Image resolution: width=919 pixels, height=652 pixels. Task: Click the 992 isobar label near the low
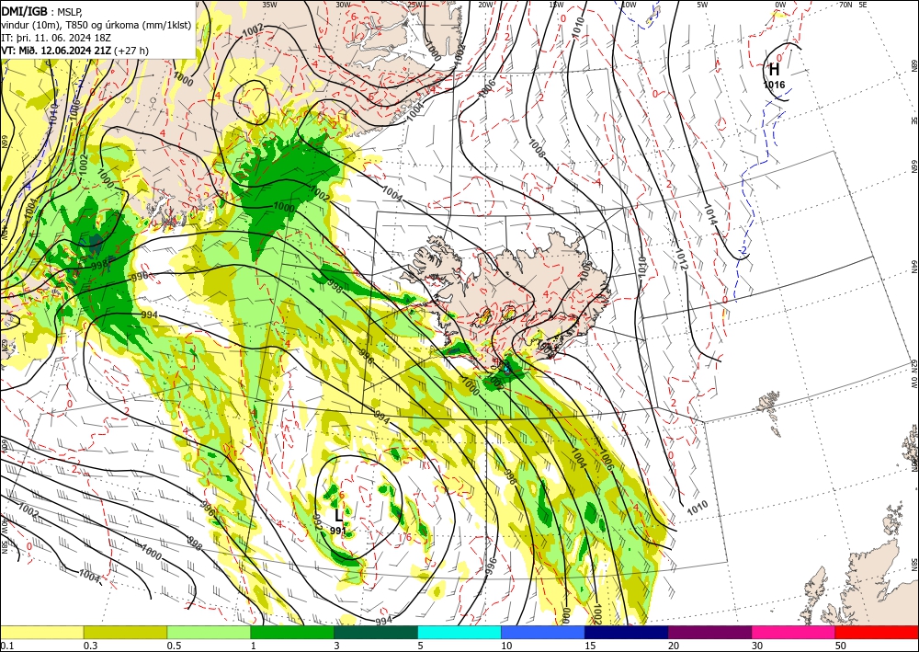[x=318, y=522]
